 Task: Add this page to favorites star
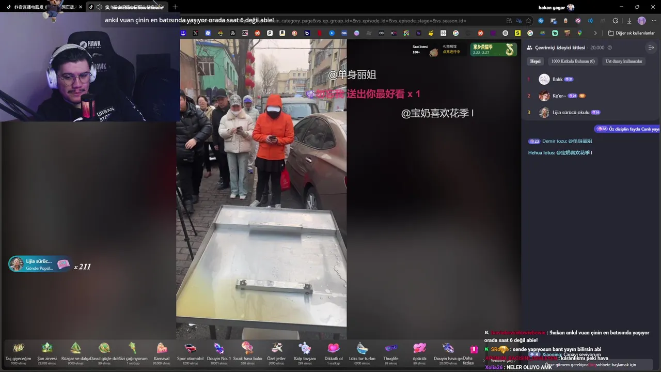(528, 21)
